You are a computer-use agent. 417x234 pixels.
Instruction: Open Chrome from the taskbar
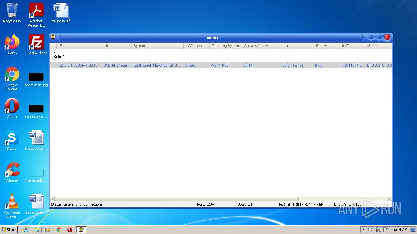[x=59, y=230]
